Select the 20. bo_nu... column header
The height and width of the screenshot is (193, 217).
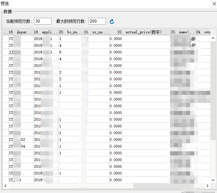[71, 32]
